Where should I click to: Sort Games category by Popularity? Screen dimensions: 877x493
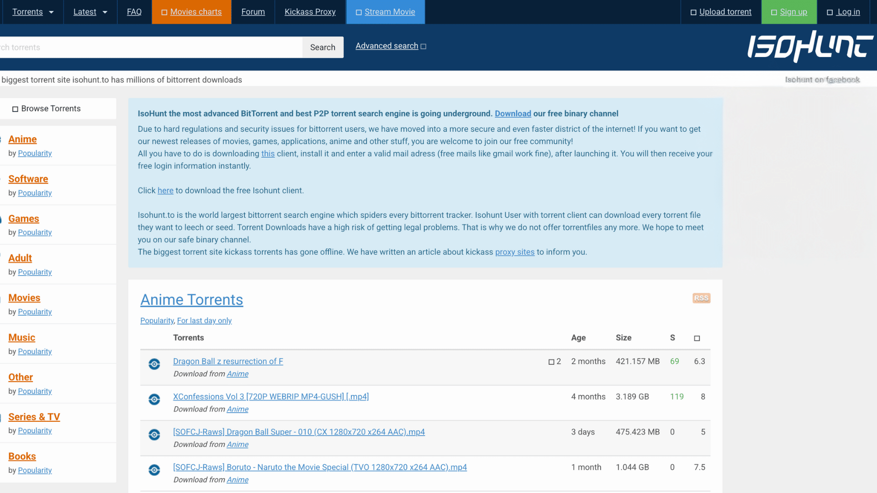pos(35,232)
